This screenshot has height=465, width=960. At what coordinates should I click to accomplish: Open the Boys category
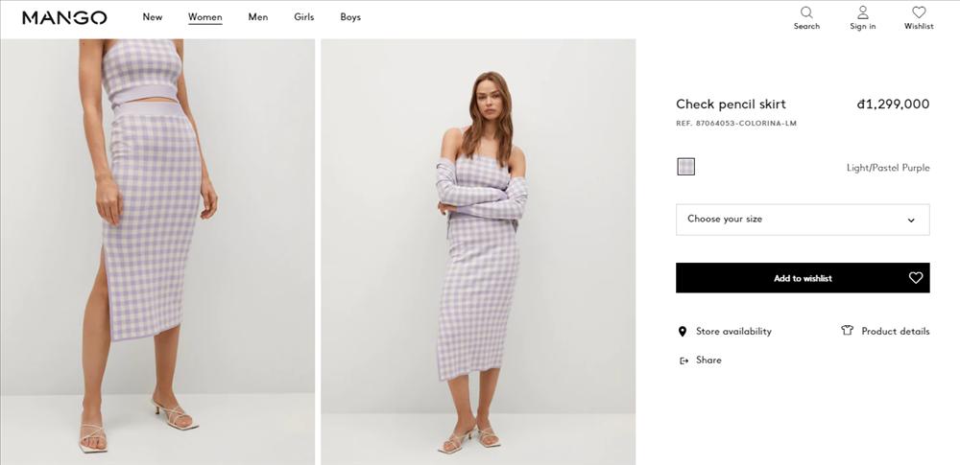click(x=350, y=17)
